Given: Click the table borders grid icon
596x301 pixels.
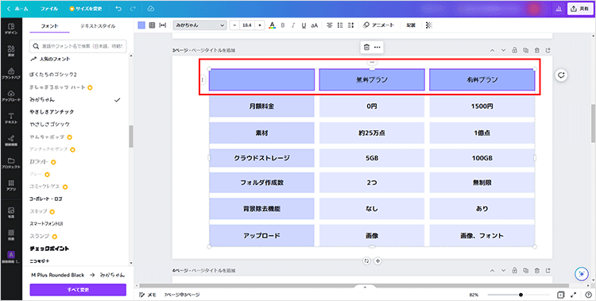Looking at the screenshot, I should point(152,25).
